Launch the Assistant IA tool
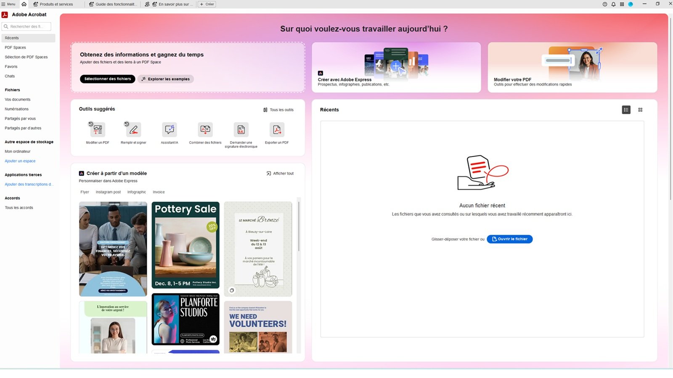673x378 pixels. [x=170, y=130]
